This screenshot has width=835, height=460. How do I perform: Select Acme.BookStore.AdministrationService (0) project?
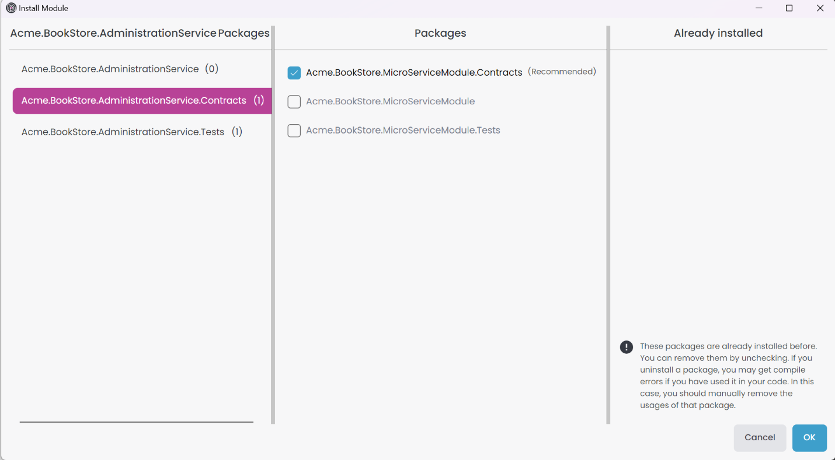point(120,69)
